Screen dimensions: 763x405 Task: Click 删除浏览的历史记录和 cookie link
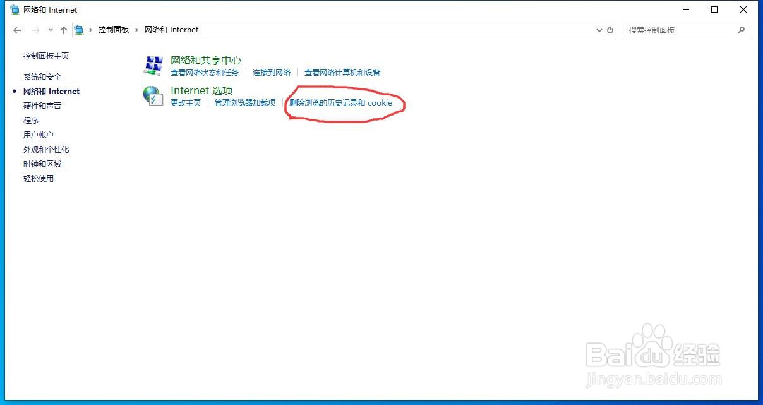pyautogui.click(x=341, y=103)
